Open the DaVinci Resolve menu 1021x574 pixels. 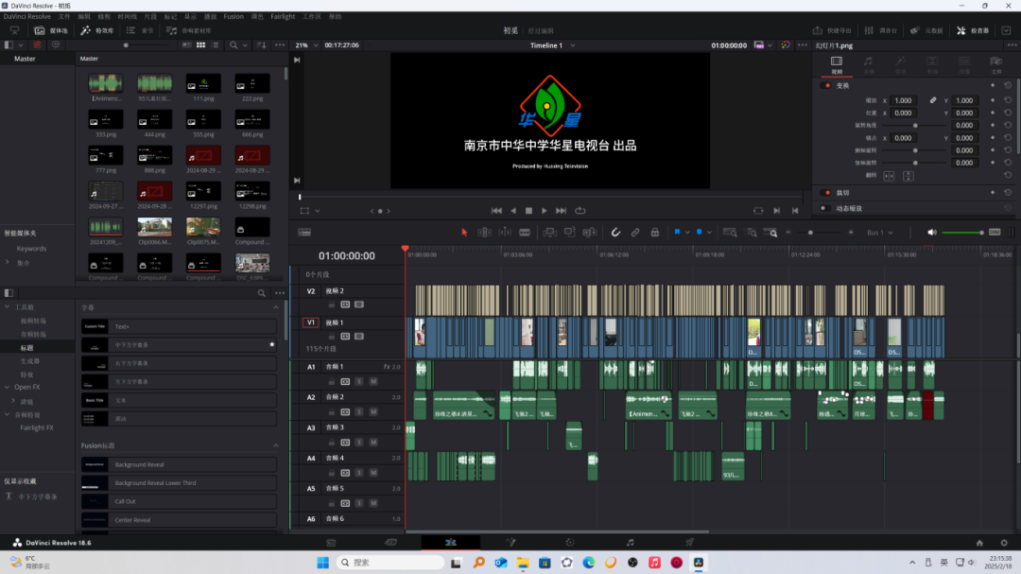26,16
